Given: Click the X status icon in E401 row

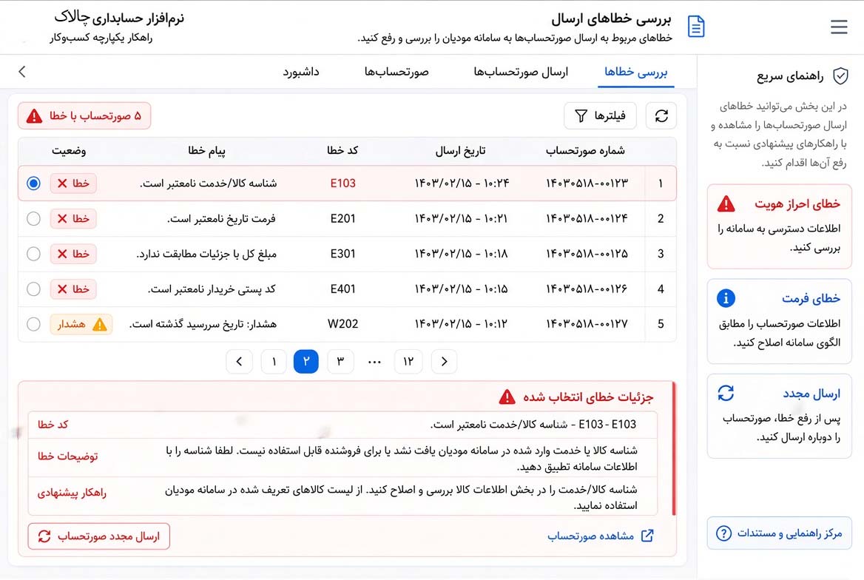Looking at the screenshot, I should point(62,289).
